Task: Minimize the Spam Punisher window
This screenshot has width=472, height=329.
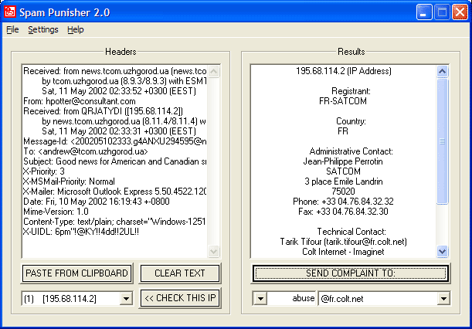Action: pyautogui.click(x=424, y=12)
